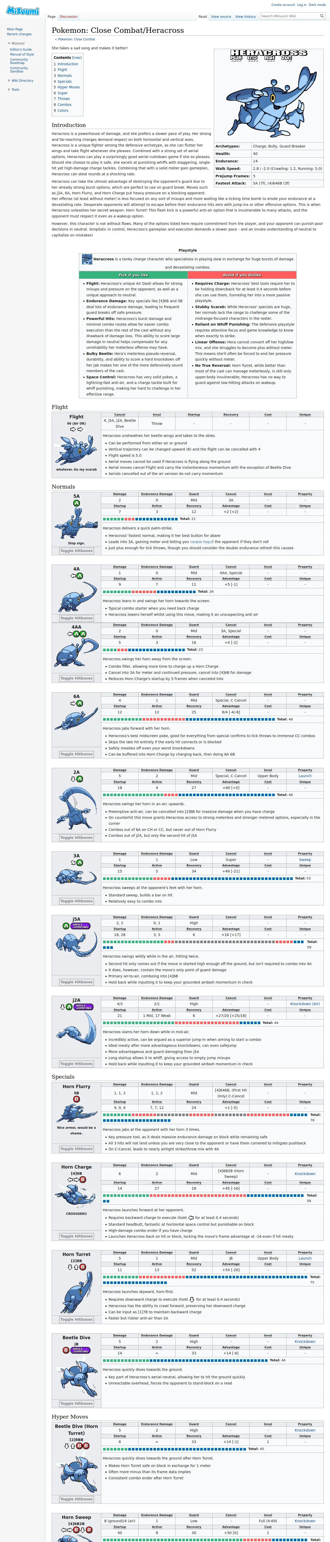Open the Editor's Guide link
Screen dimensions: 330x1542
(x=21, y=49)
